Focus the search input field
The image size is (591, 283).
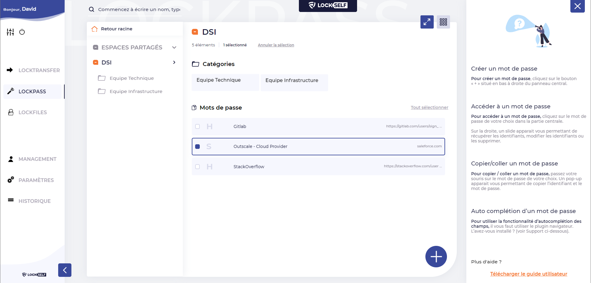pos(139,10)
